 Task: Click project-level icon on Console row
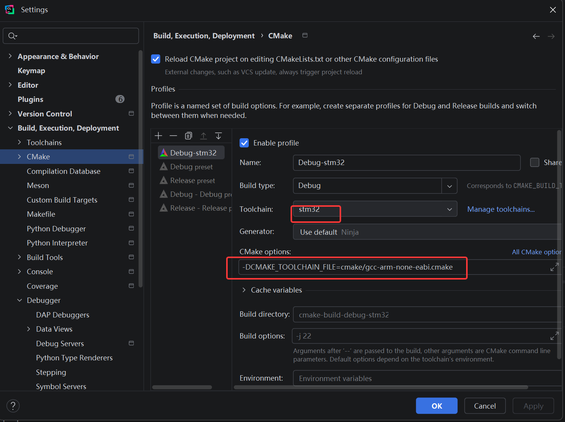[131, 272]
